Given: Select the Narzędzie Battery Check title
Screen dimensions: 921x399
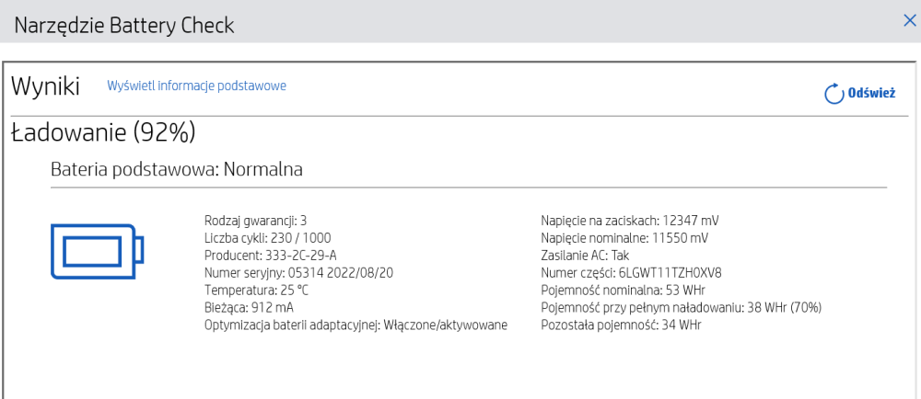Looking at the screenshot, I should 124,26.
